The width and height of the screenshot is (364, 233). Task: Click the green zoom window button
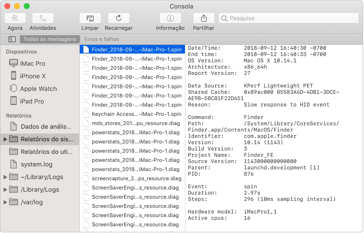click(x=27, y=6)
